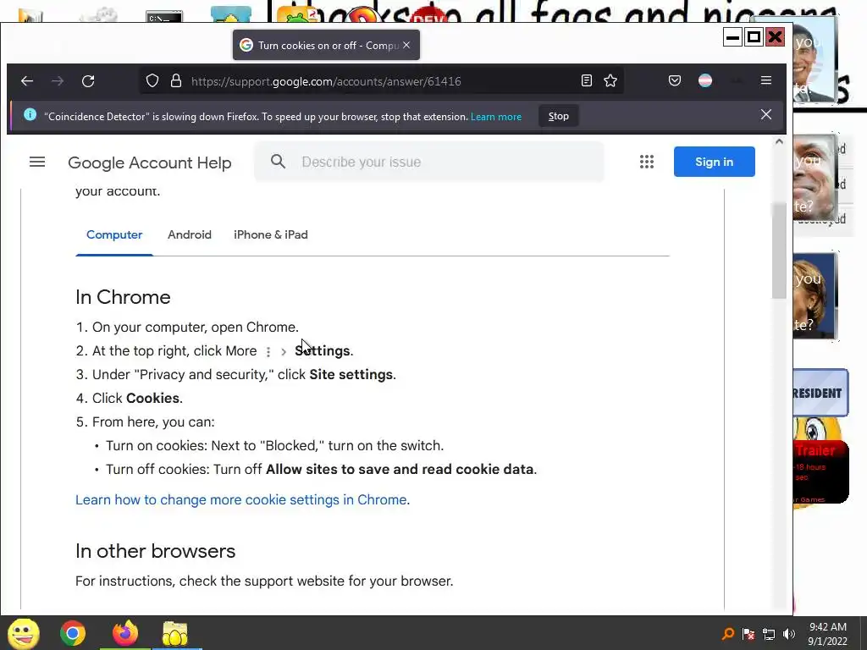Viewport: 867px width, 650px height.
Task: Click the Sign in button
Action: [714, 162]
